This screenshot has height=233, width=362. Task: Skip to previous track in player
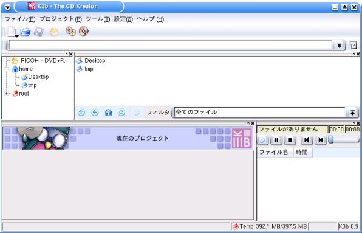point(307,140)
